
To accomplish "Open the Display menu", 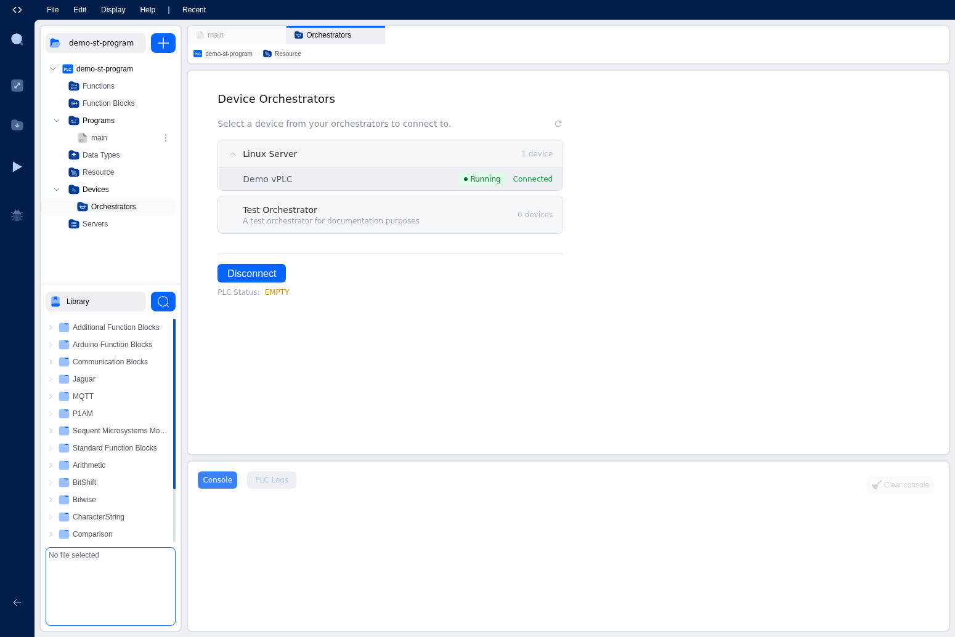I will 113,10.
